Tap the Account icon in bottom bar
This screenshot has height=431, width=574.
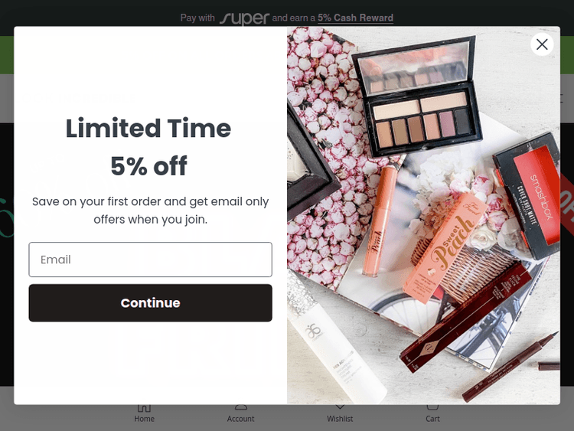(x=240, y=407)
